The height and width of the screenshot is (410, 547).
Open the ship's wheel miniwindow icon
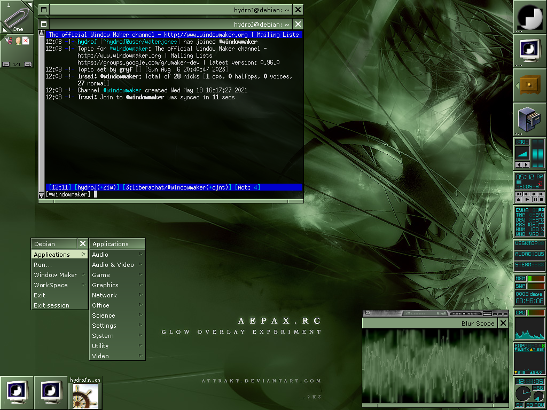[85, 396]
